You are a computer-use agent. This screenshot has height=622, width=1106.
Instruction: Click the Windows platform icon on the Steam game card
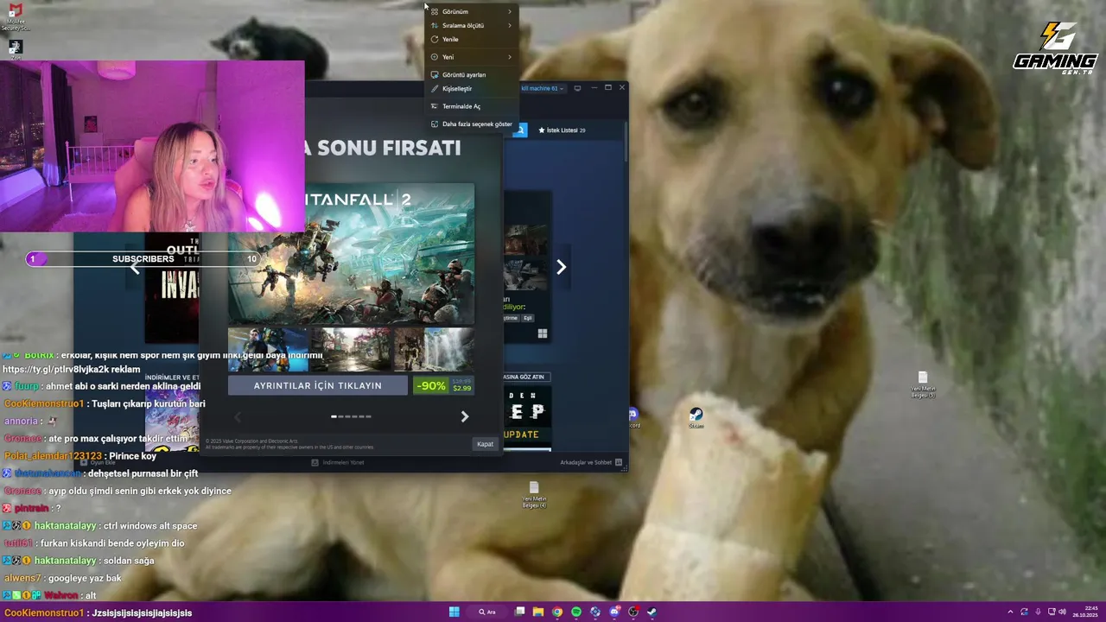[x=543, y=333]
